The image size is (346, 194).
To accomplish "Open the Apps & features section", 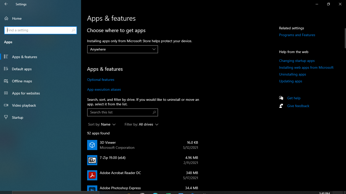I will click(41, 57).
